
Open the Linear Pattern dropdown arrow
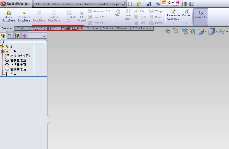click(127, 24)
